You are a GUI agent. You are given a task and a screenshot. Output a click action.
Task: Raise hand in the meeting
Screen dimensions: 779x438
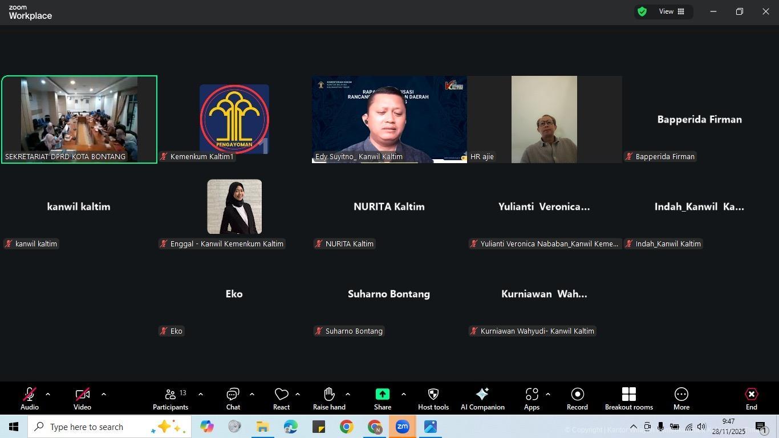coord(329,399)
